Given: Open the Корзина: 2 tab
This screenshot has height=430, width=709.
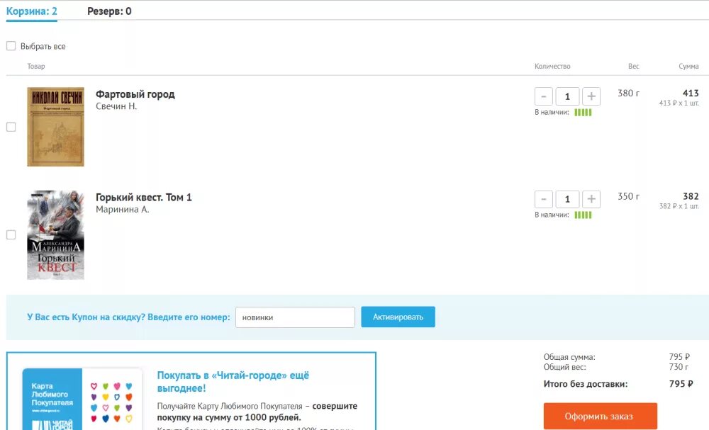Looking at the screenshot, I should [32, 11].
